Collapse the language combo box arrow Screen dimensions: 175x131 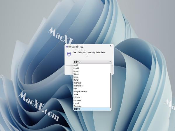pos(110,62)
